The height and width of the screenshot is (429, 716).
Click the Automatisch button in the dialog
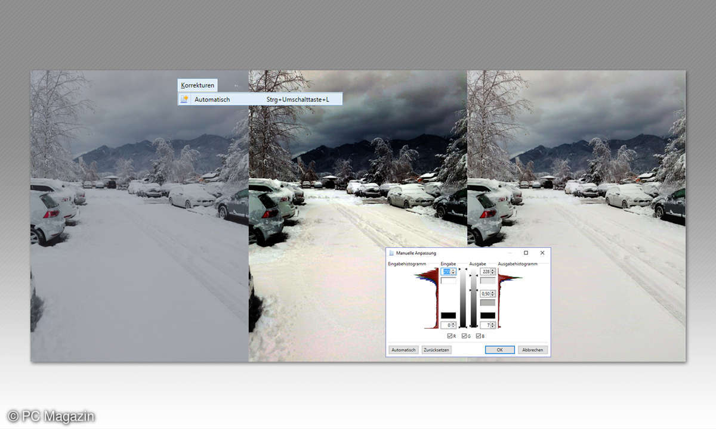point(403,350)
